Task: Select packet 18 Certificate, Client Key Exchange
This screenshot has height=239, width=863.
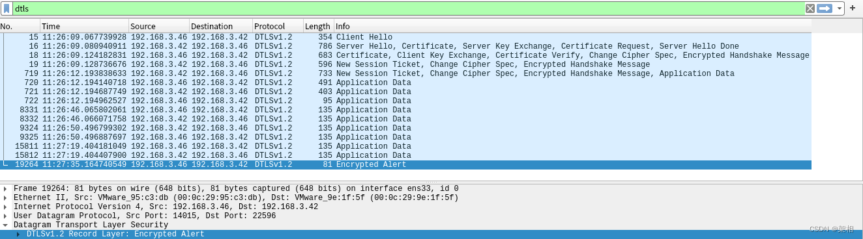Action: (x=405, y=56)
